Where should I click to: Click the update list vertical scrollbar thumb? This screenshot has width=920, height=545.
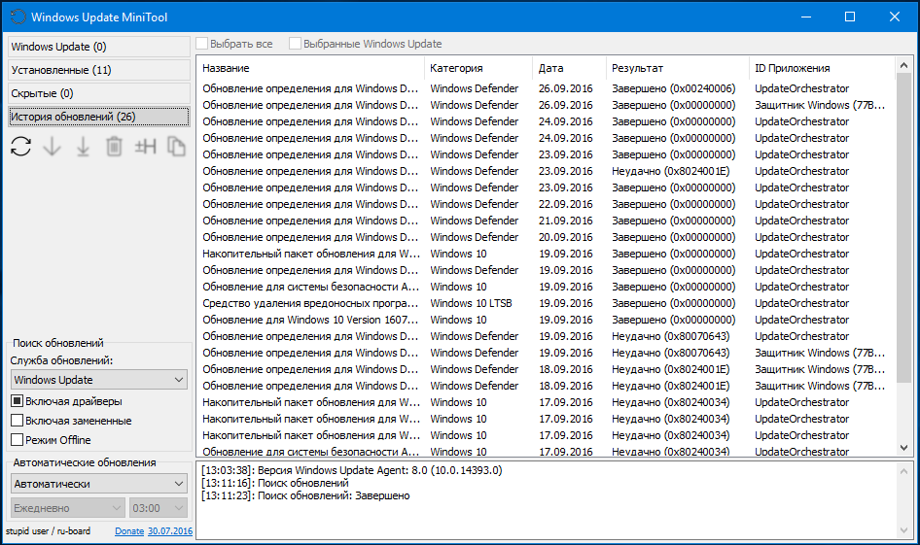[x=903, y=228]
